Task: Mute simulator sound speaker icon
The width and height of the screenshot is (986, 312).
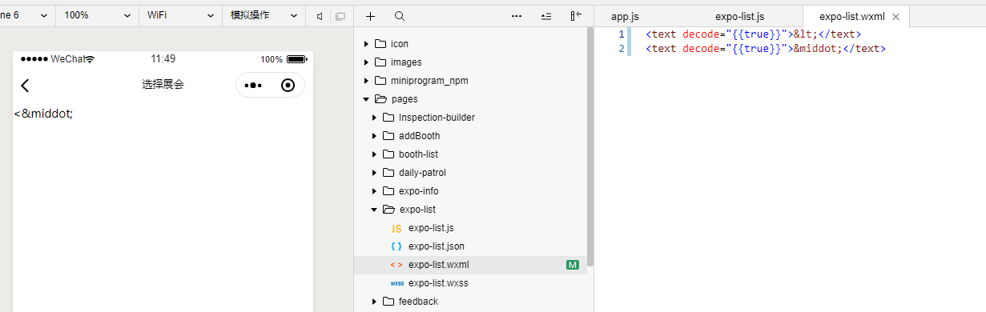Action: tap(320, 16)
